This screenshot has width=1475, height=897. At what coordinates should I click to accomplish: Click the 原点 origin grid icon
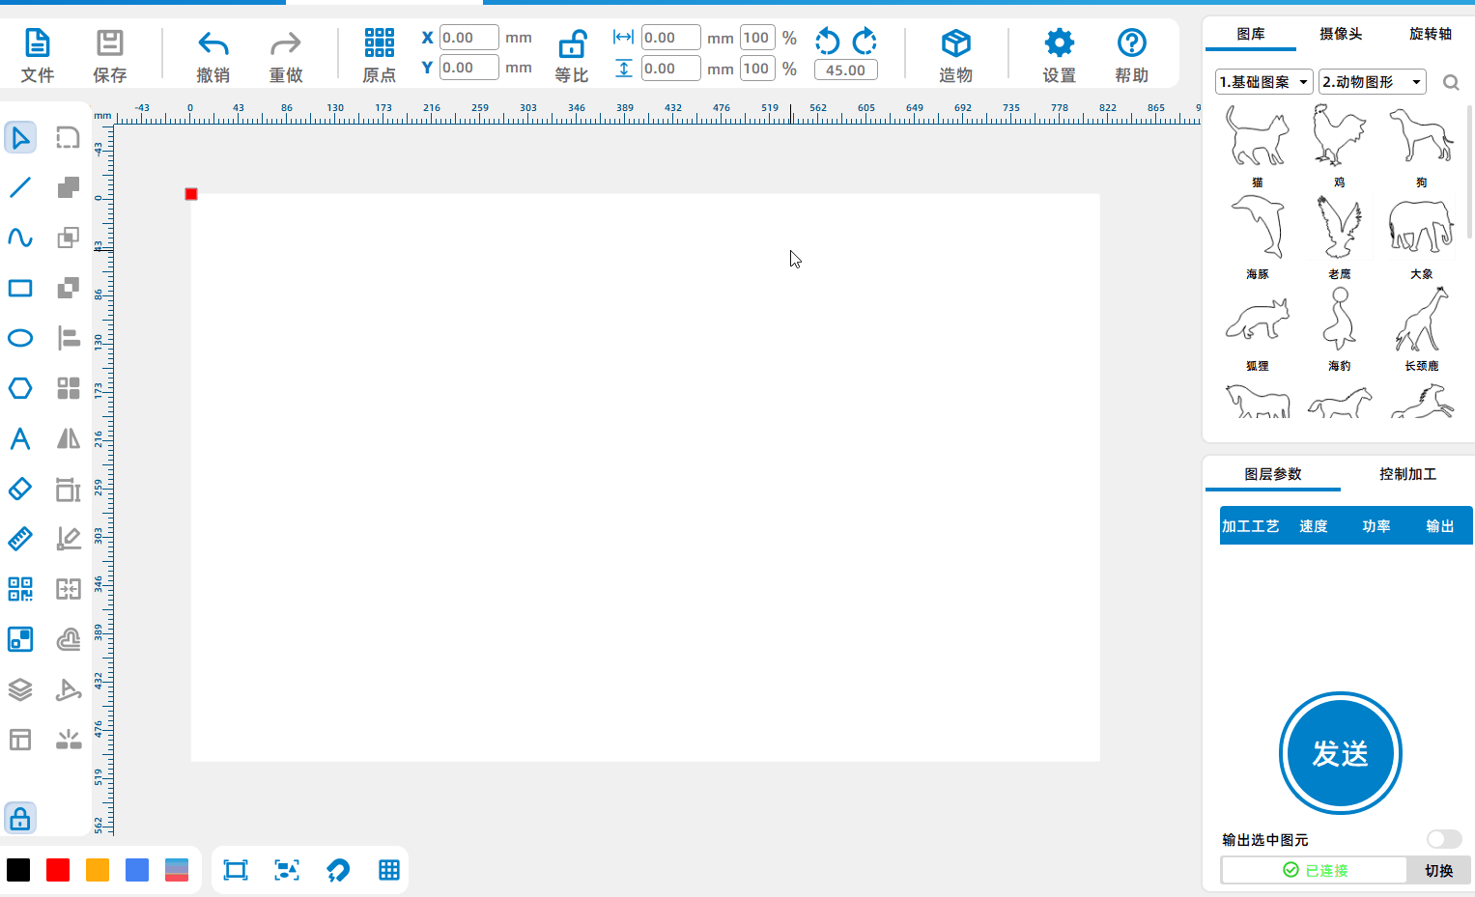click(380, 42)
